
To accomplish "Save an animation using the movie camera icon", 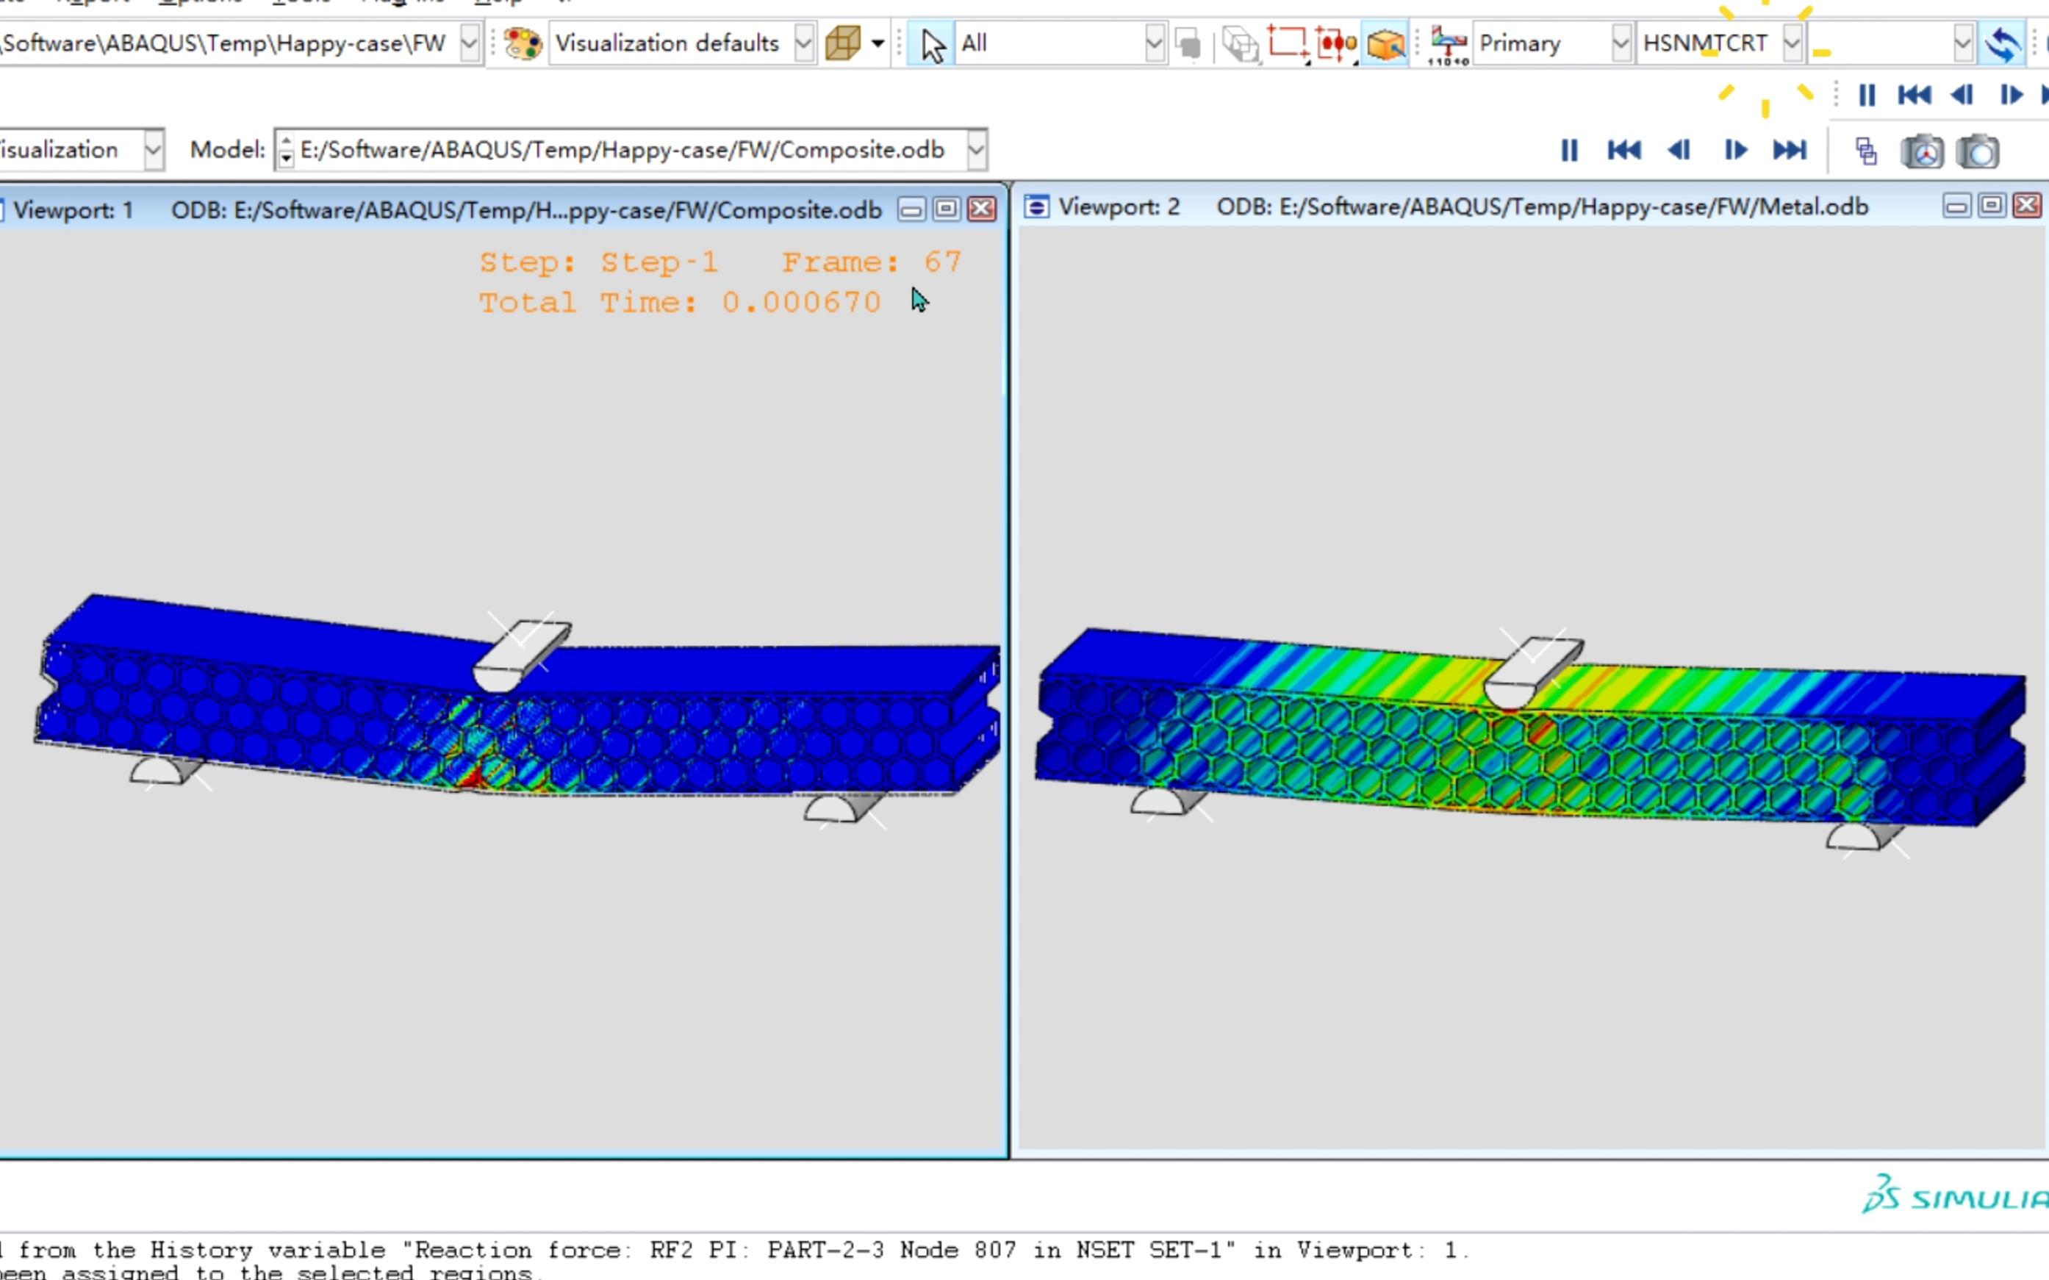I will click(1922, 151).
